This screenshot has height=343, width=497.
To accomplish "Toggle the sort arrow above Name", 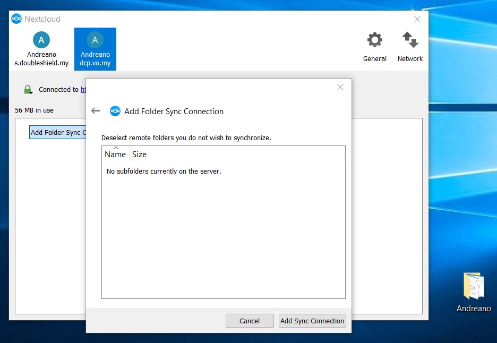I will click(x=116, y=148).
